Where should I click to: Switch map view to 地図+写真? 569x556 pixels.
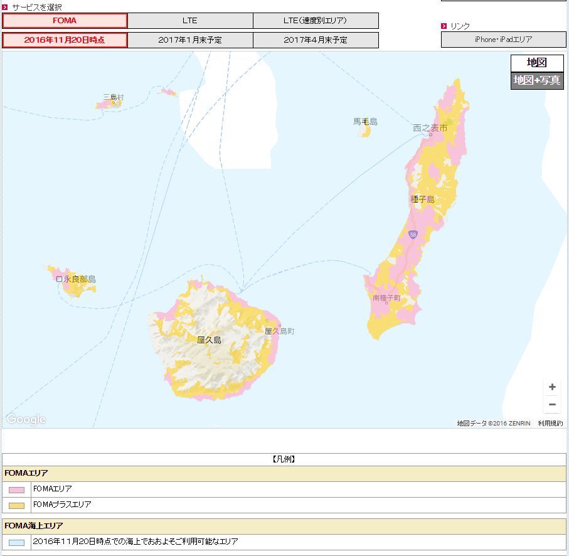click(x=536, y=80)
